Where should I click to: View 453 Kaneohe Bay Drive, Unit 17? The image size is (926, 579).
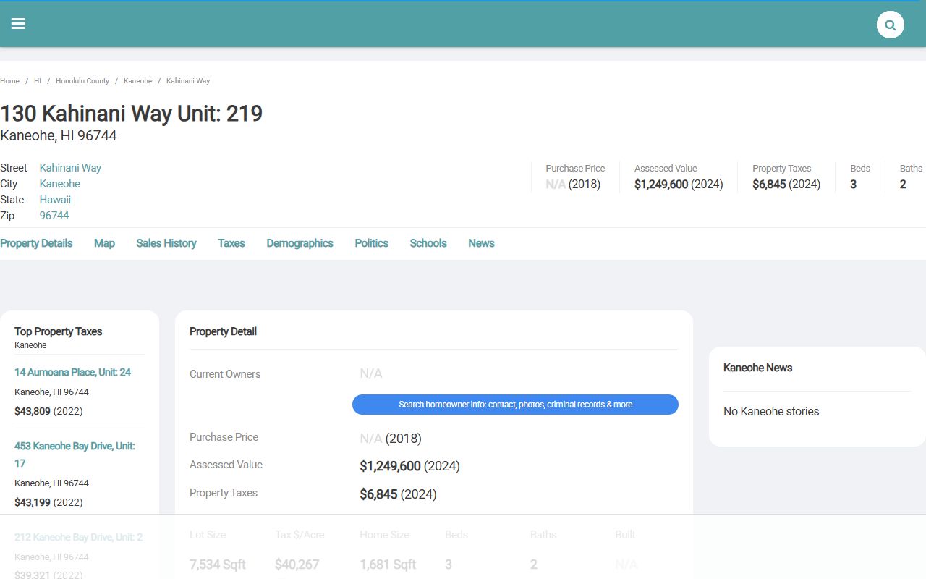pyautogui.click(x=75, y=447)
